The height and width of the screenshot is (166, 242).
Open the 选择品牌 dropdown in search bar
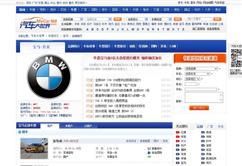coord(72,19)
